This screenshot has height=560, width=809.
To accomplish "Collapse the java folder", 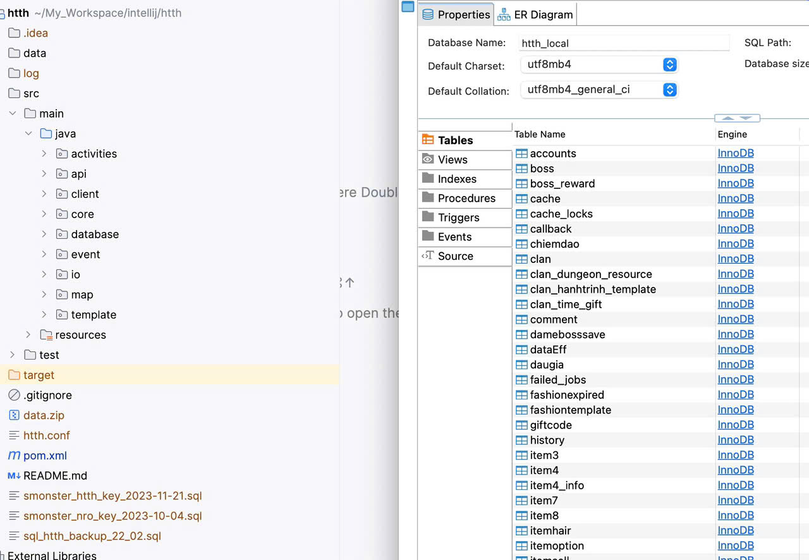I will 28,134.
